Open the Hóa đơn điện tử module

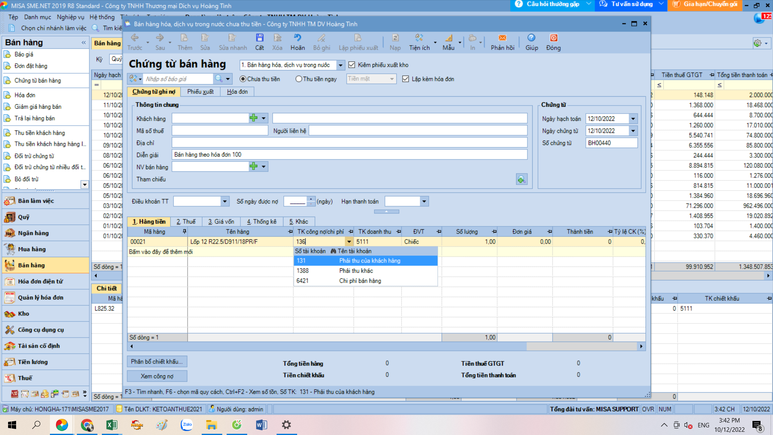pyautogui.click(x=45, y=281)
